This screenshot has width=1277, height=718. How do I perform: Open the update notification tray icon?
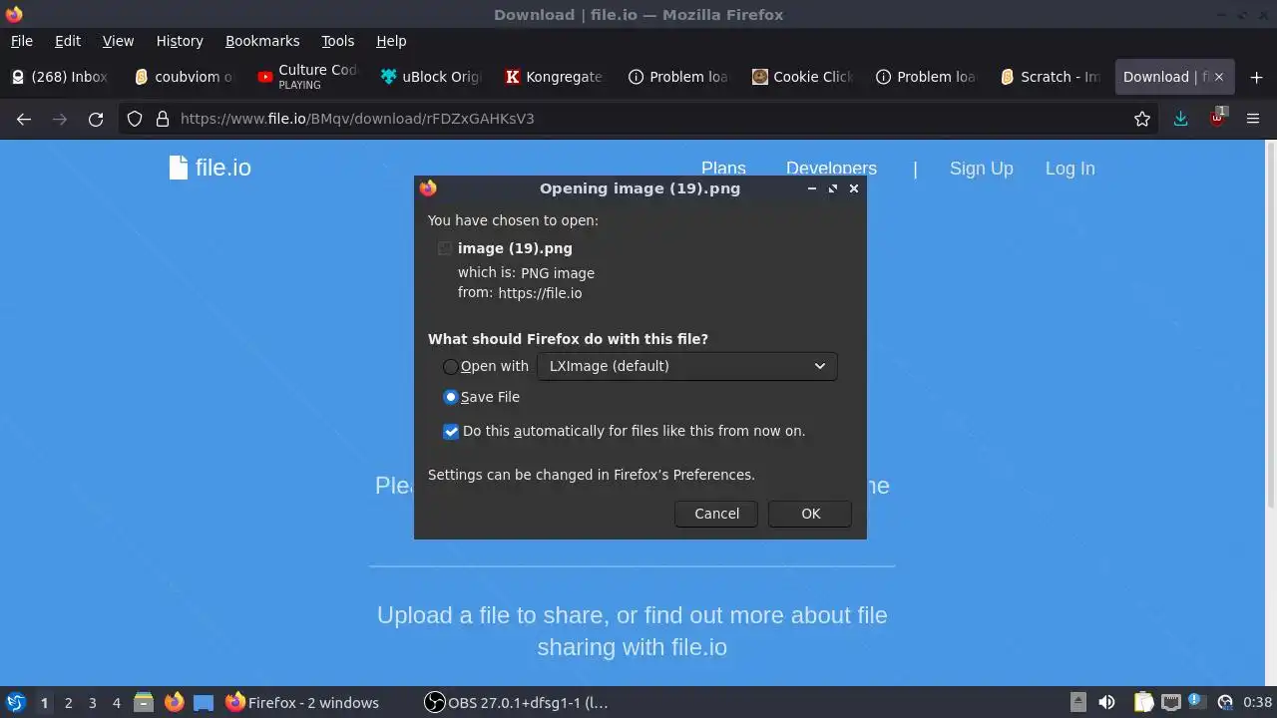1196,702
